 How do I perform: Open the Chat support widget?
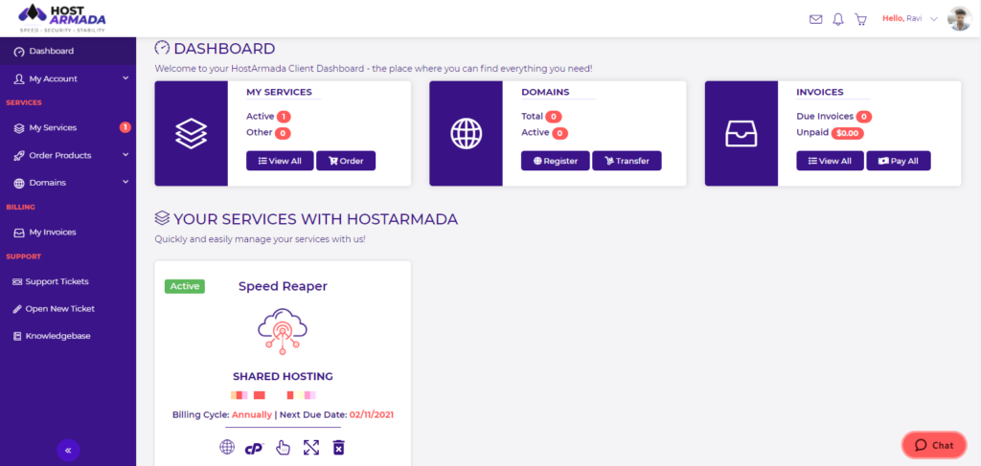coord(934,445)
